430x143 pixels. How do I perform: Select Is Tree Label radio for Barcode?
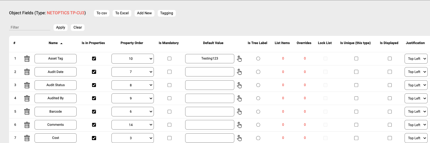[258, 111]
